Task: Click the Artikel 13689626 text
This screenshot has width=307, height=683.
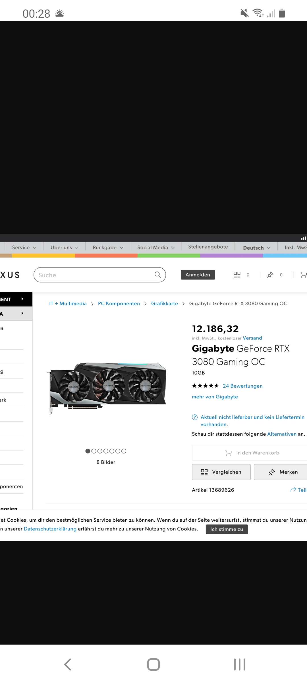Action: (213, 490)
